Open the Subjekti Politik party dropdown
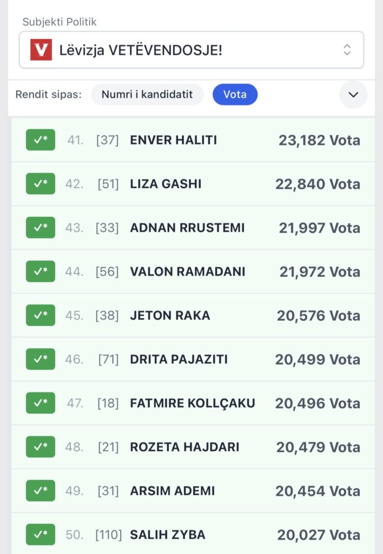 point(191,50)
